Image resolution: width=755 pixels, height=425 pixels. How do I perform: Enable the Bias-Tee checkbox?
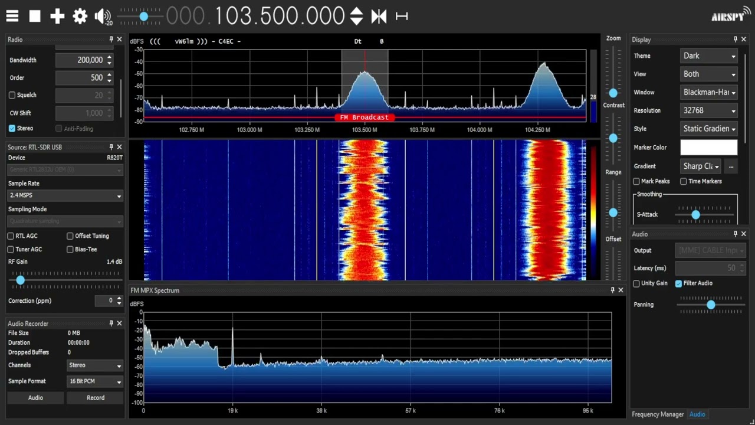pos(70,250)
